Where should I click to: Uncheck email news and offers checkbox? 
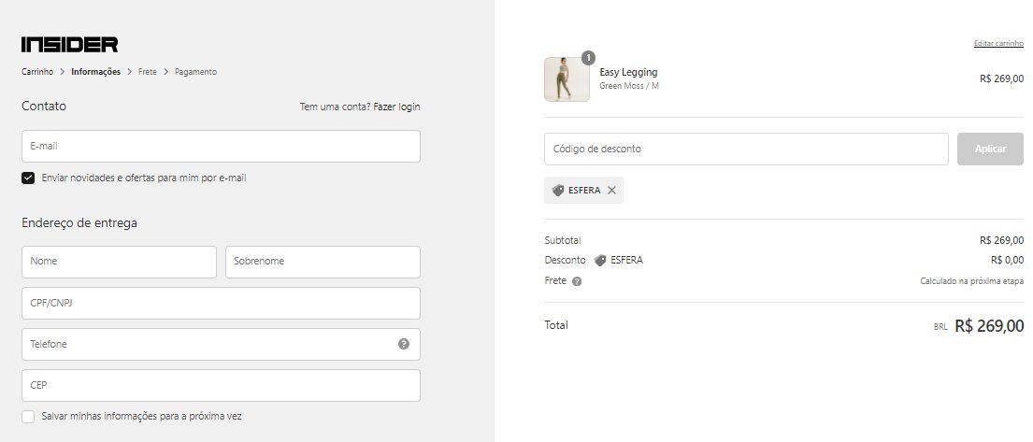[x=28, y=178]
